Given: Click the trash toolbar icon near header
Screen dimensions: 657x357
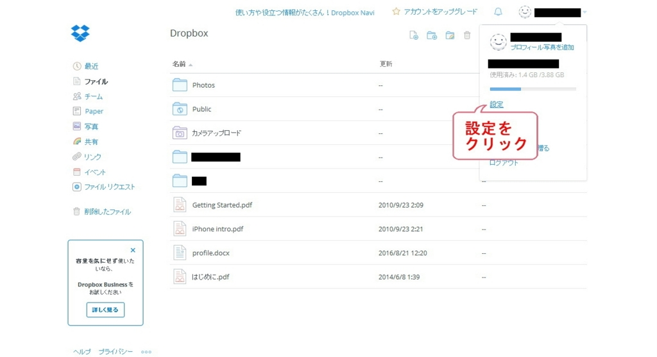Looking at the screenshot, I should (467, 35).
